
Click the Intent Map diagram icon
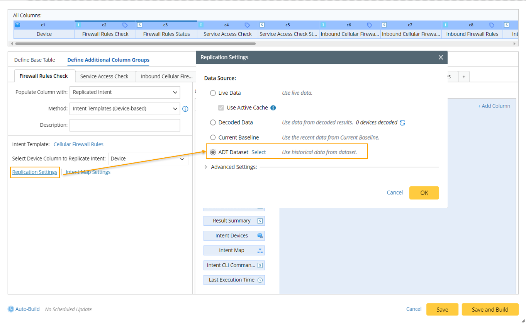pyautogui.click(x=260, y=251)
